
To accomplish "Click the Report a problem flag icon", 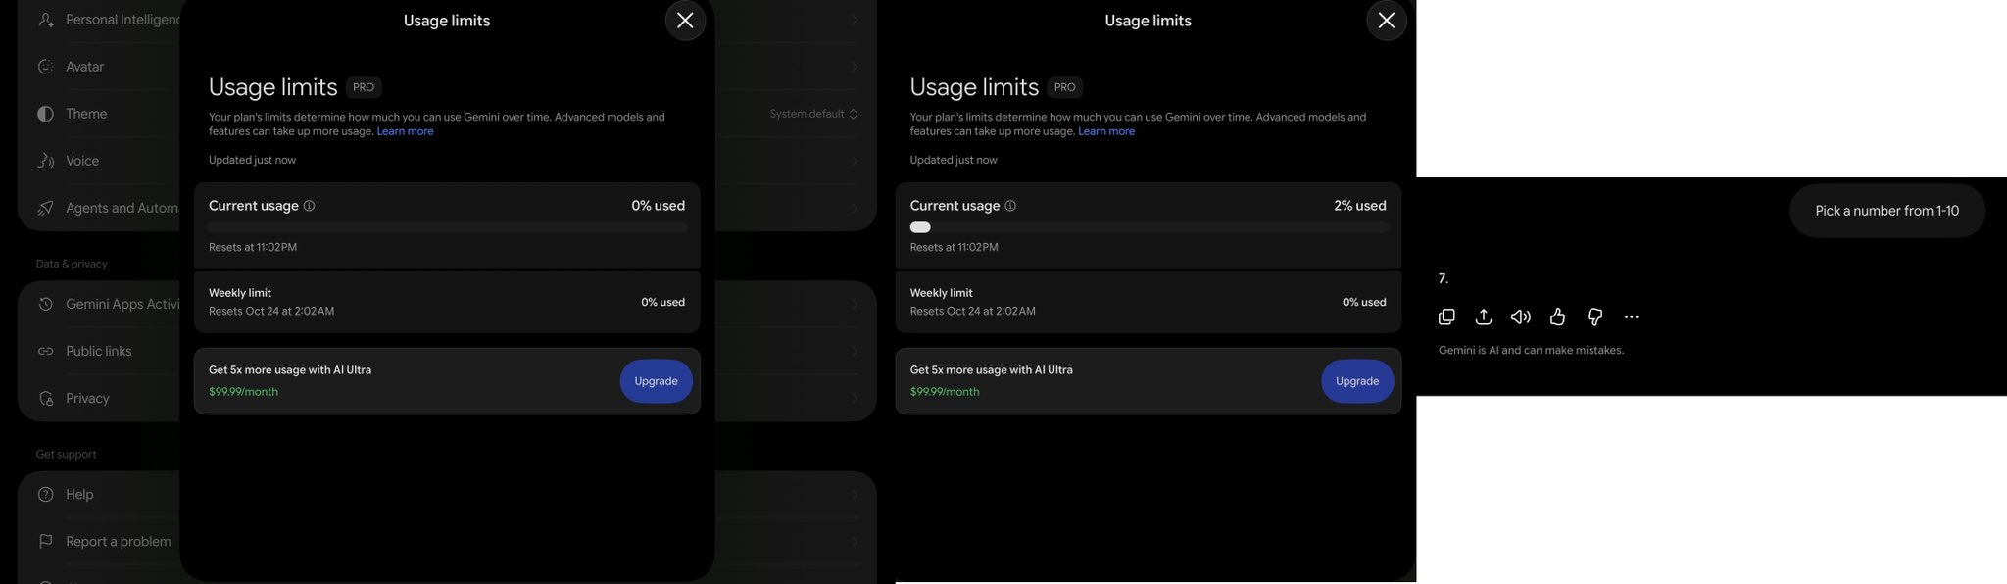I will [45, 541].
